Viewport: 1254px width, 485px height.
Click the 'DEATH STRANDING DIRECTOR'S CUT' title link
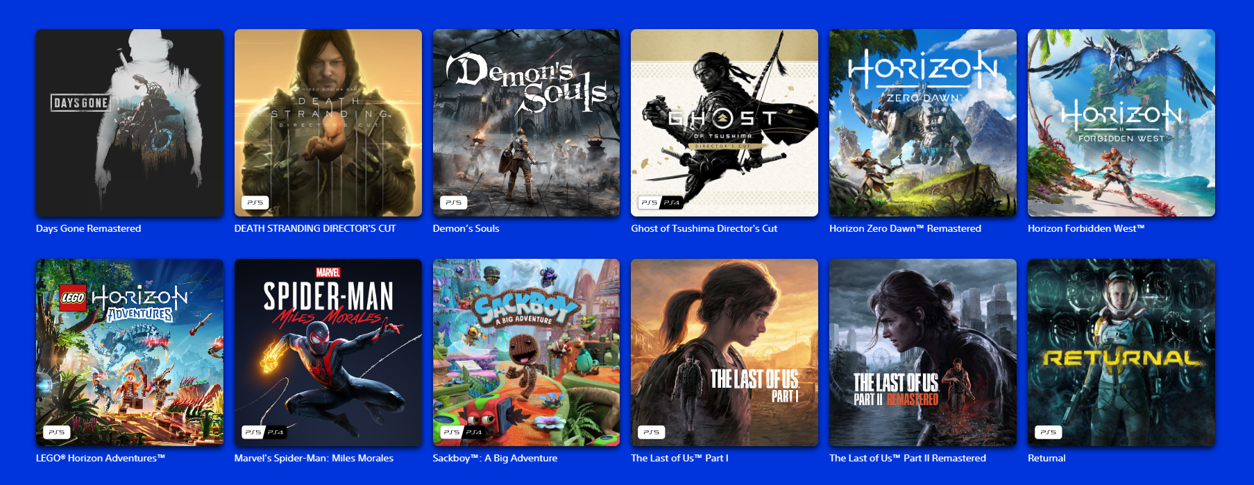tap(315, 228)
